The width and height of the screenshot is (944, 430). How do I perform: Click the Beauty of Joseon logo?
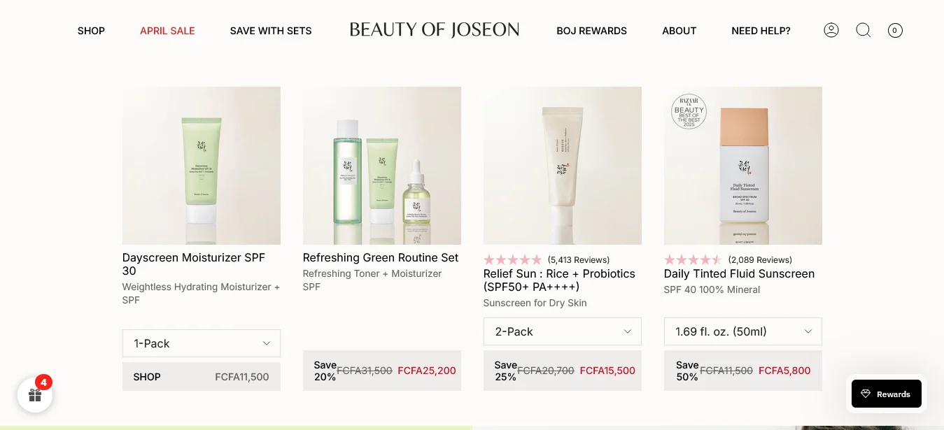(434, 29)
